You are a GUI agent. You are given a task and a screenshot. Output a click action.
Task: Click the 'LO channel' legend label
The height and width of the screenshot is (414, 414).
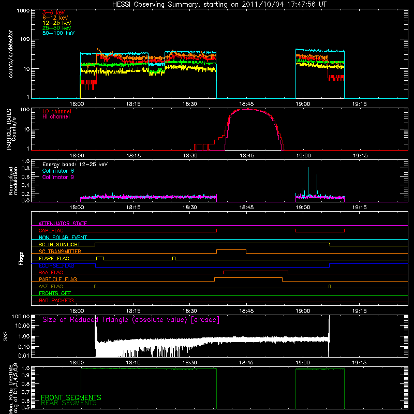click(x=57, y=111)
